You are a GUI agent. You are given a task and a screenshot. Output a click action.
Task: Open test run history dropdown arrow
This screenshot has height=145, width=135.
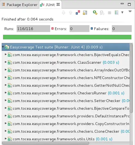122,12
